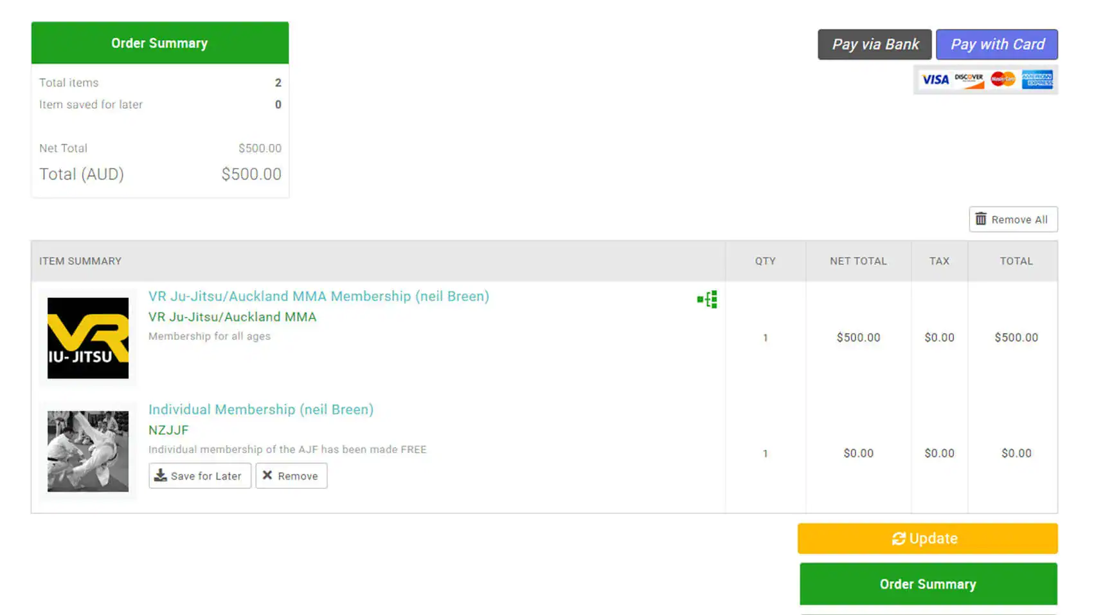Click the top Order Summary header
This screenshot has height=615, width=1094.
tap(159, 43)
